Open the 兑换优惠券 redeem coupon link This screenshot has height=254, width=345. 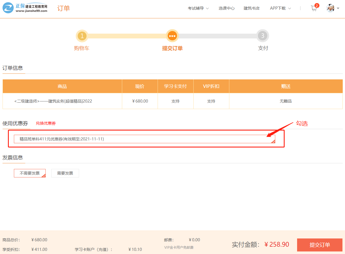pyautogui.click(x=46, y=123)
